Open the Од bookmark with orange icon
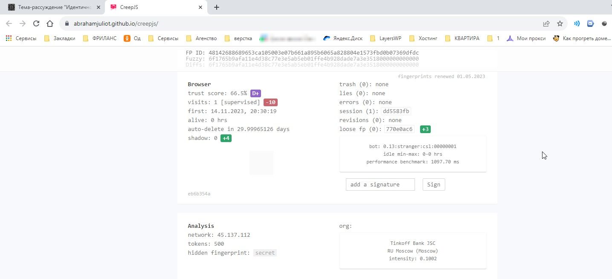This screenshot has height=279, width=612. coord(132,38)
